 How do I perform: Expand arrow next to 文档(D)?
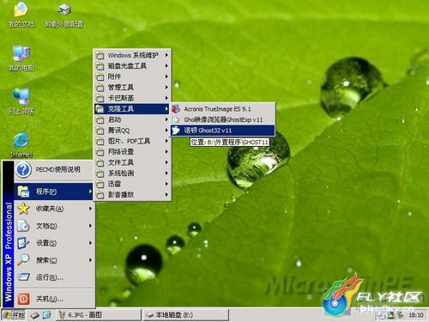point(90,226)
